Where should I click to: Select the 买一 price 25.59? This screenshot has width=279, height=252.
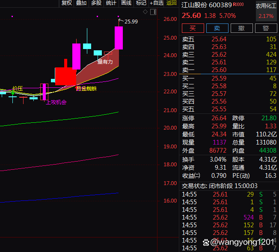coord(219,78)
